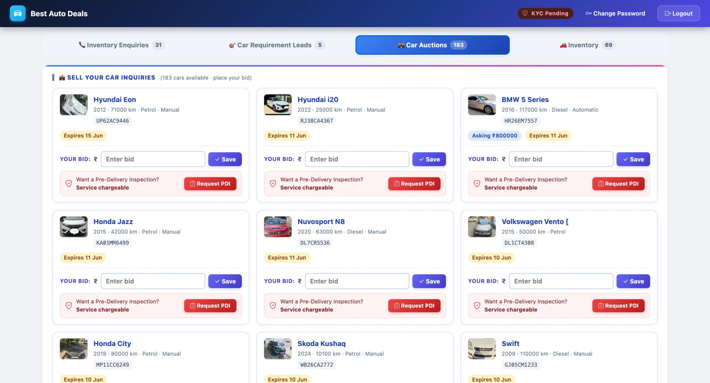
Task: Click the BMW 5 Series car title
Action: [x=525, y=99]
